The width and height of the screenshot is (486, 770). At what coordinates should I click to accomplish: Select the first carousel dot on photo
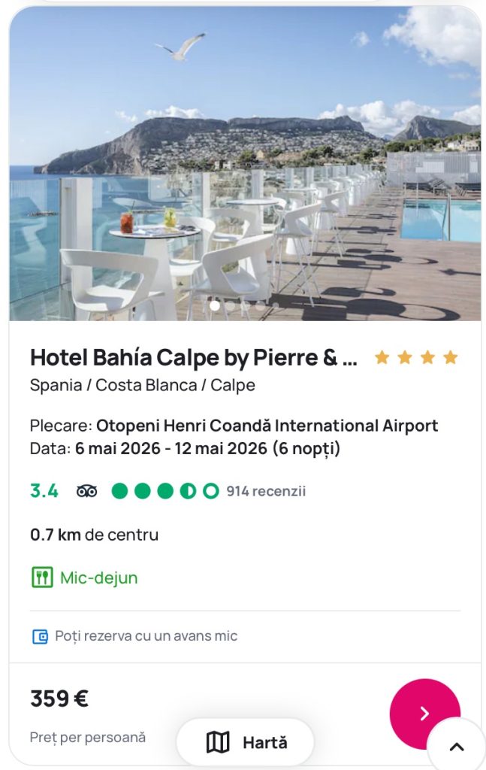[x=215, y=305]
